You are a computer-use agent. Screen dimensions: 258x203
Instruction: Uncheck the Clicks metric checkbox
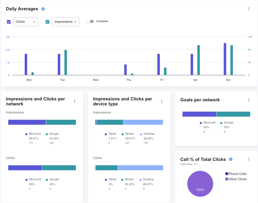9,22
